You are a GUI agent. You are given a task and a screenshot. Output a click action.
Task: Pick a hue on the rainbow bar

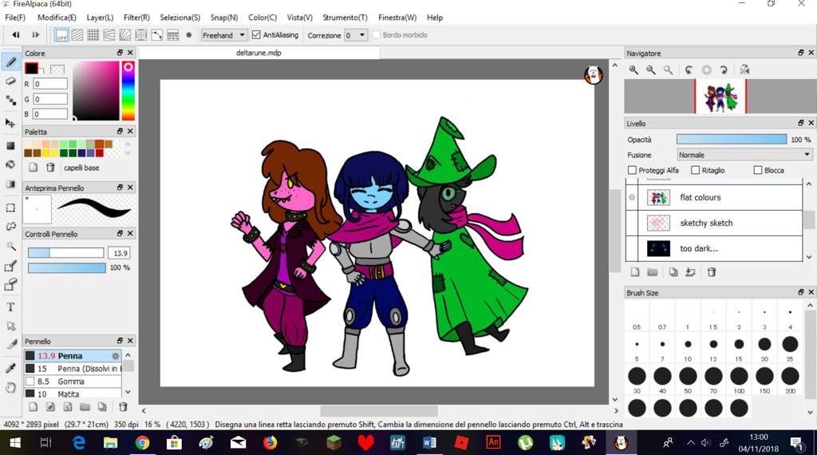pos(128,91)
